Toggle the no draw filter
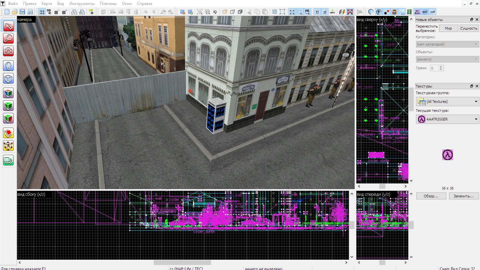Screen dimensions: 480x270 point(417,12)
